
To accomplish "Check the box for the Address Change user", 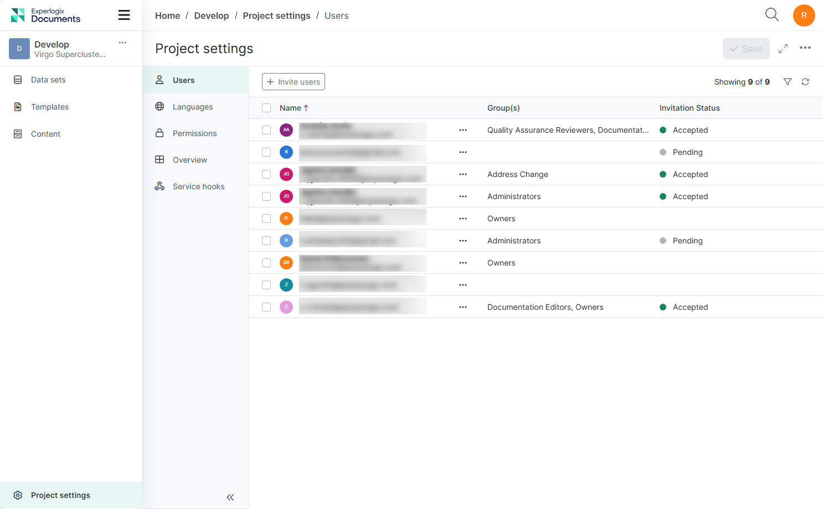I will (266, 174).
